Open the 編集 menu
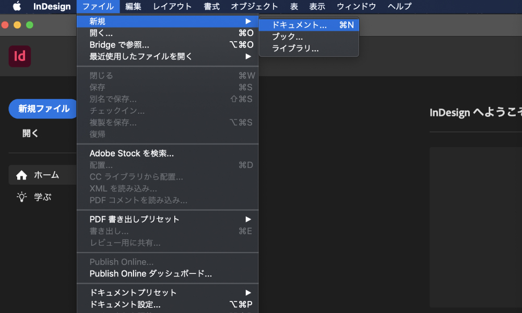522x313 pixels. click(x=133, y=6)
